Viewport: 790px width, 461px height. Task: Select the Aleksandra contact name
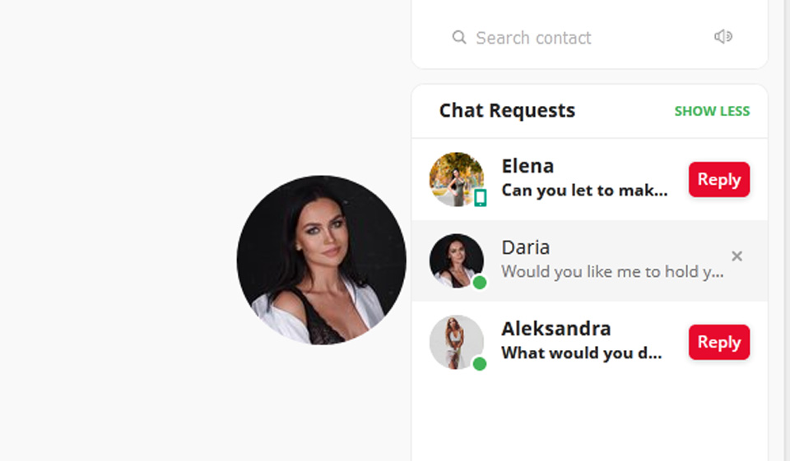click(555, 329)
